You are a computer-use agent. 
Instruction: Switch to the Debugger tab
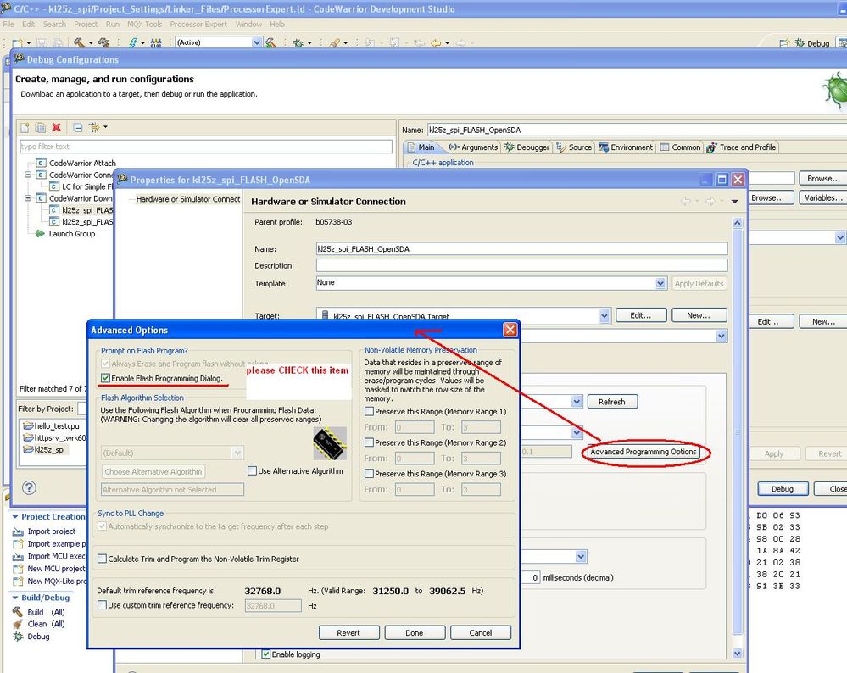pos(527,147)
